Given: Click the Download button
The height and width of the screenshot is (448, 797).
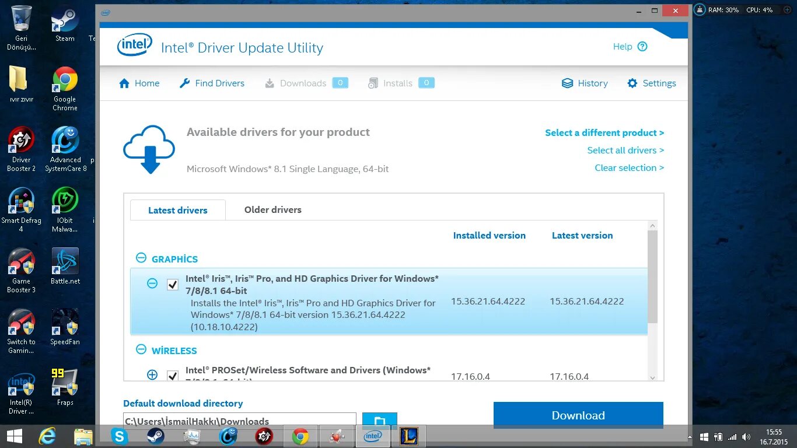Looking at the screenshot, I should [x=578, y=415].
